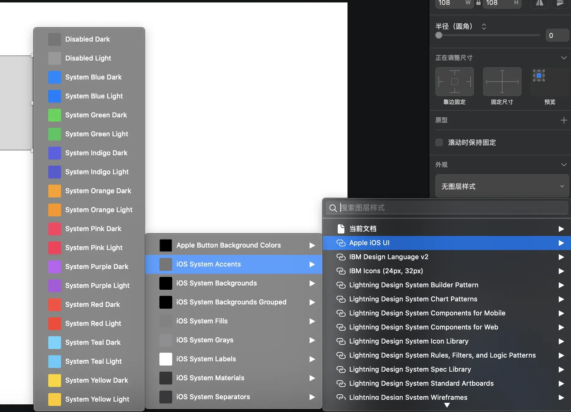Open Lightning Design System Standard Artboards
This screenshot has width=571, height=412.
point(447,384)
